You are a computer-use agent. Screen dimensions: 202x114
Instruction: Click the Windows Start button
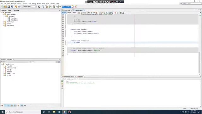coord(3,112)
